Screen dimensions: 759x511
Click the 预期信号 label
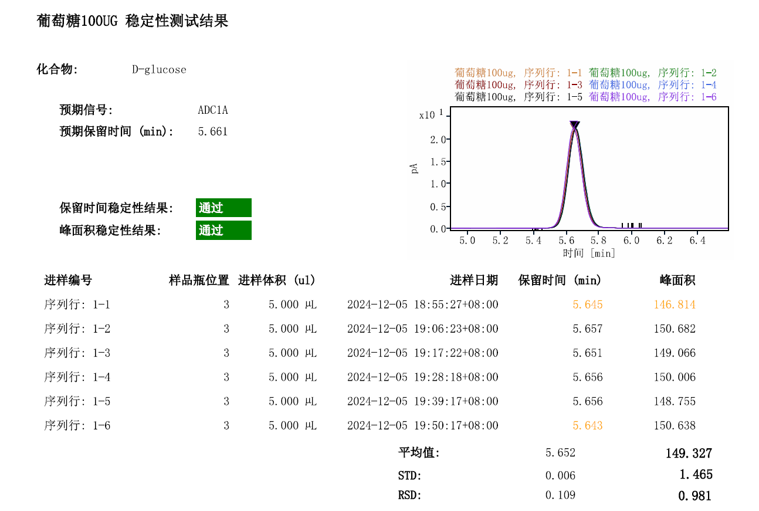point(86,110)
